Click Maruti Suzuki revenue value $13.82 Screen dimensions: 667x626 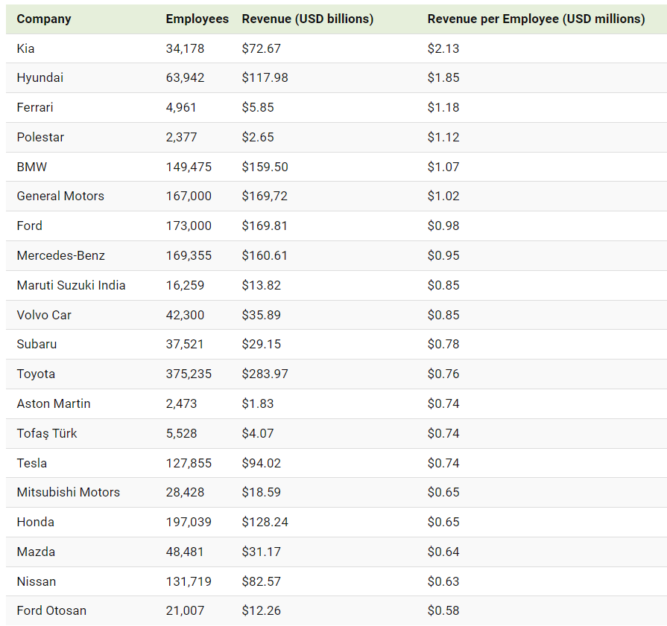pyautogui.click(x=261, y=285)
